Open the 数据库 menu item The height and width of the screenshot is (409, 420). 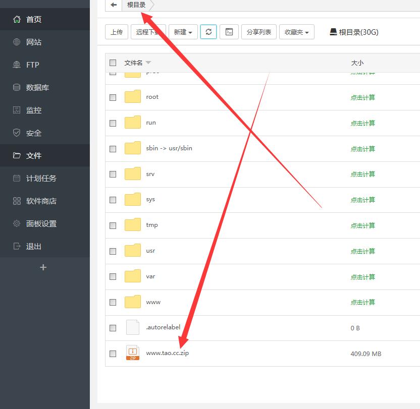[37, 87]
